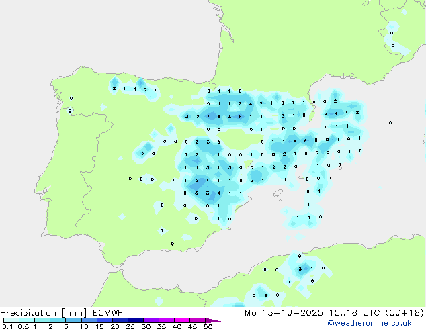Open the weatheronline.co.uk link
This screenshot has width=426, height=329.
[x=370, y=323]
